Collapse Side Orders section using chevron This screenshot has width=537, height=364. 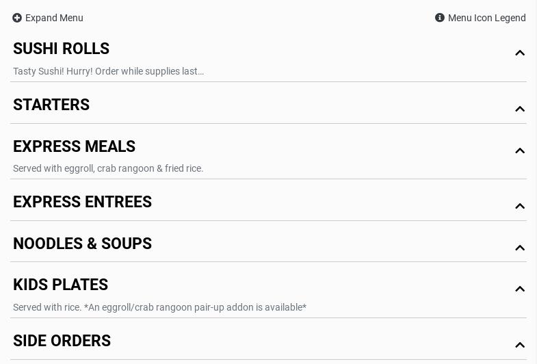coord(520,346)
